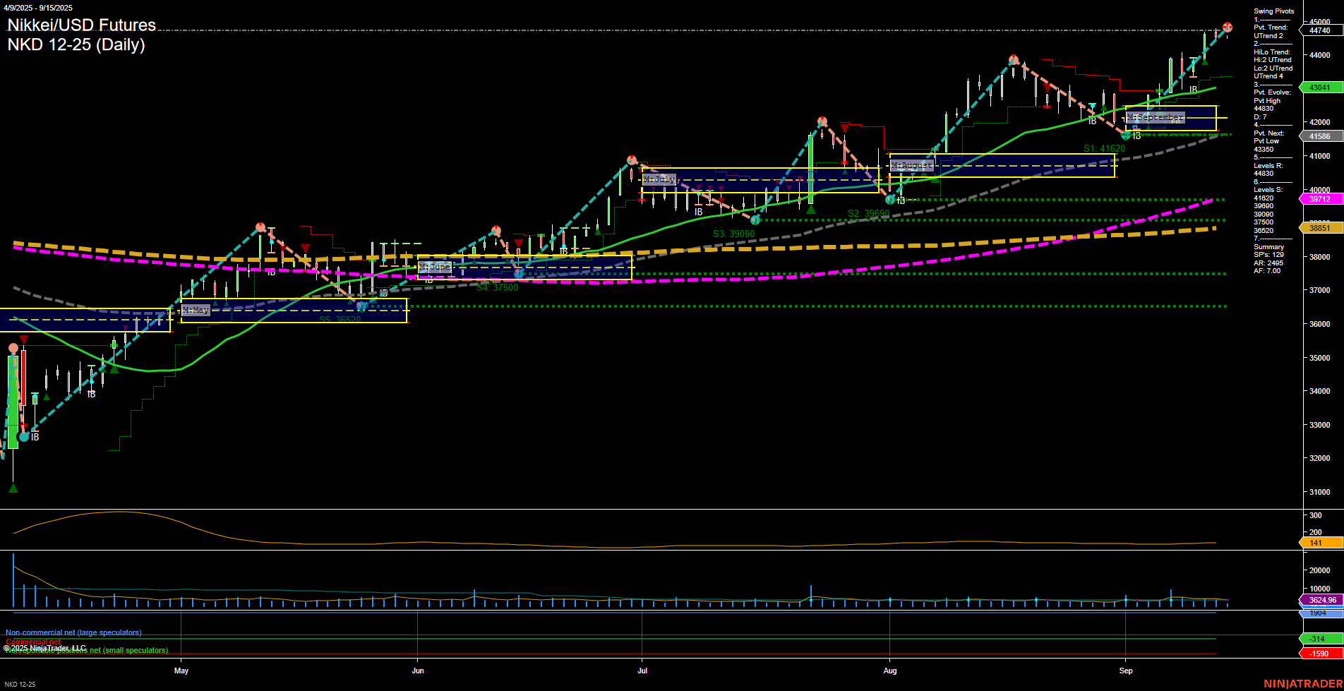Expand the M:September monthly range box label
Viewport: 1344px width, 691px height.
point(1155,117)
